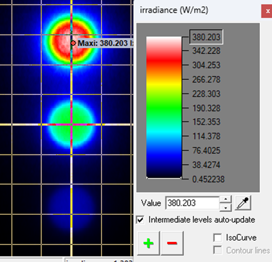Toggle the Contour lines checkbox
The height and width of the screenshot is (262, 272).
217,250
